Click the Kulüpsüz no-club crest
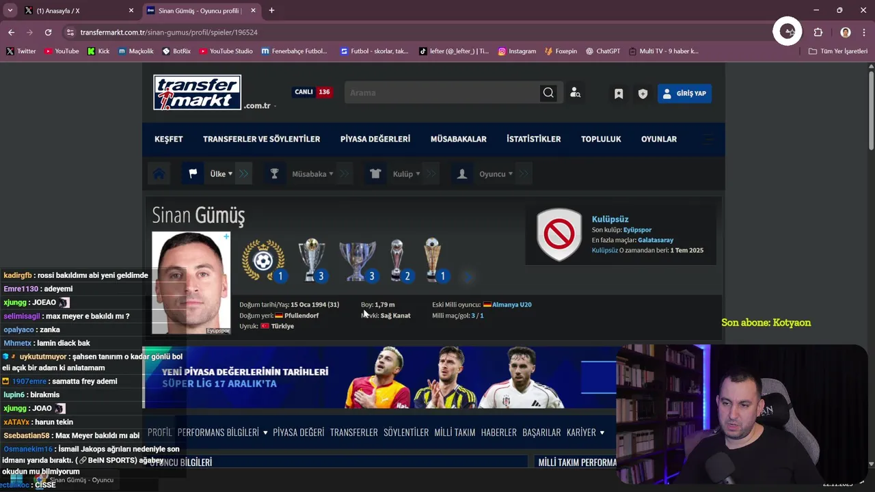Screen dimensions: 875x492 tap(559, 234)
